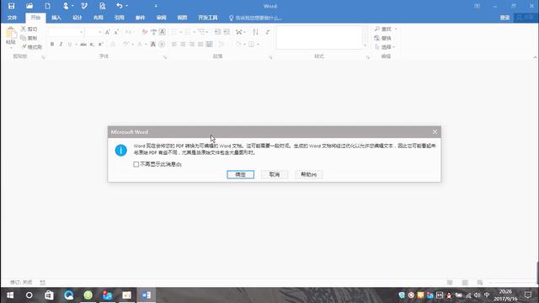
Task: Open the font name combo box
Action: tap(66, 32)
